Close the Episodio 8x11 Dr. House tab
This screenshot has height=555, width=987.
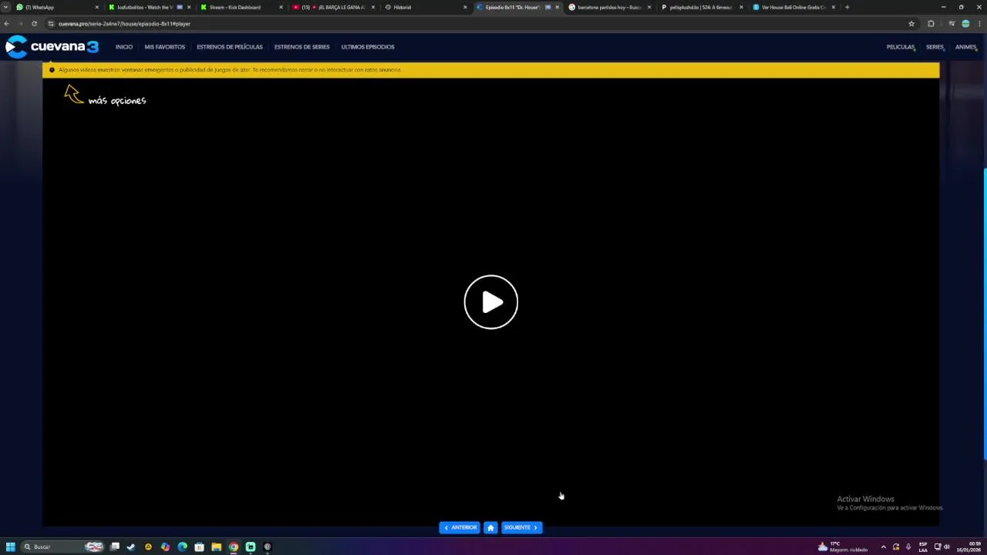[558, 7]
